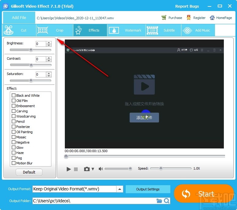Click the Output Folder path field
This screenshot has width=237, height=210.
coord(94,201)
